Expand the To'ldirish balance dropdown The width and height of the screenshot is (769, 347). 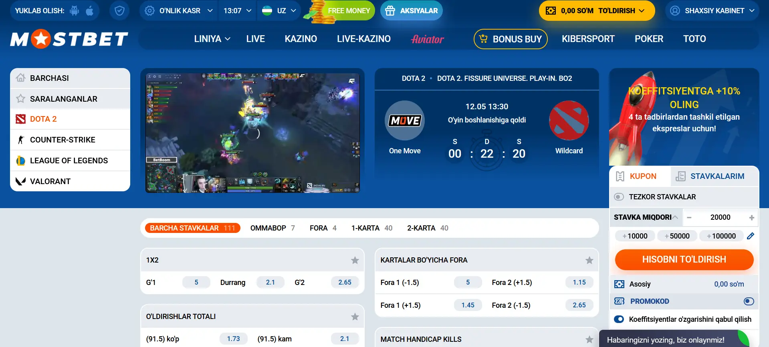coord(642,11)
